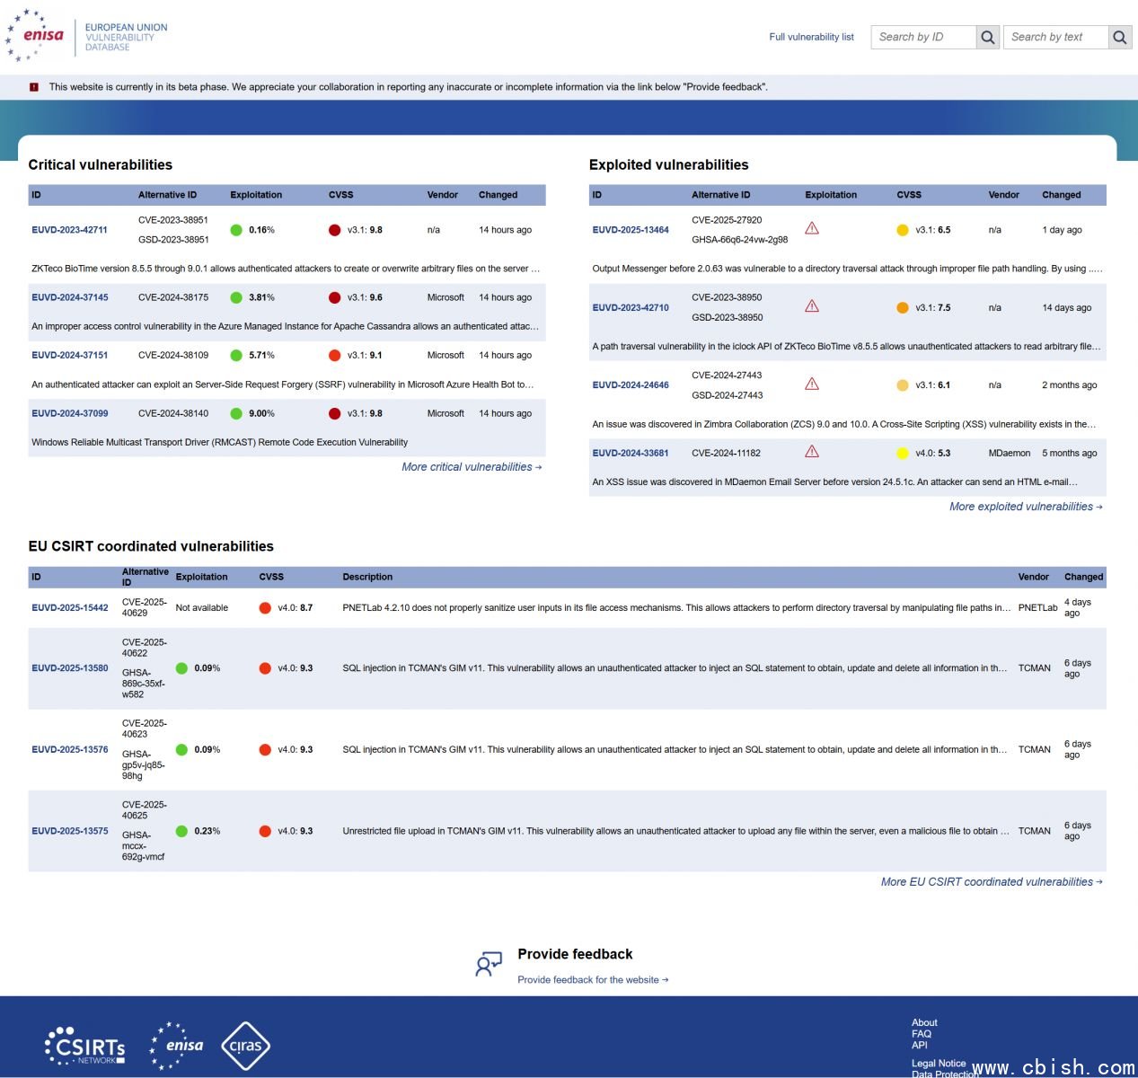Click the CSIRTs Network footer logo
This screenshot has width=1138, height=1078.
85,1047
